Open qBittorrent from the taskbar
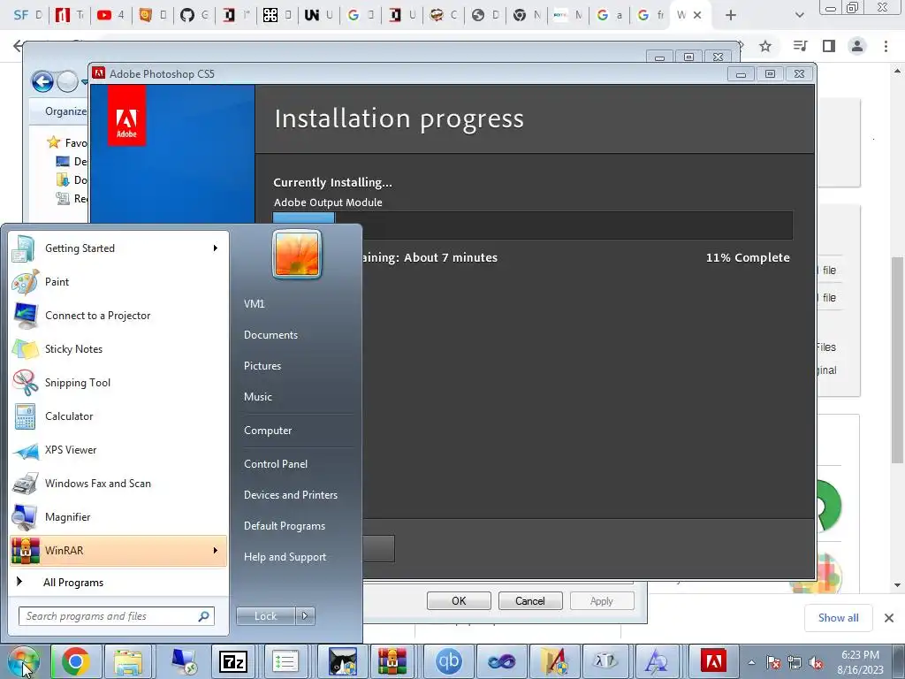905x679 pixels. pyautogui.click(x=448, y=661)
